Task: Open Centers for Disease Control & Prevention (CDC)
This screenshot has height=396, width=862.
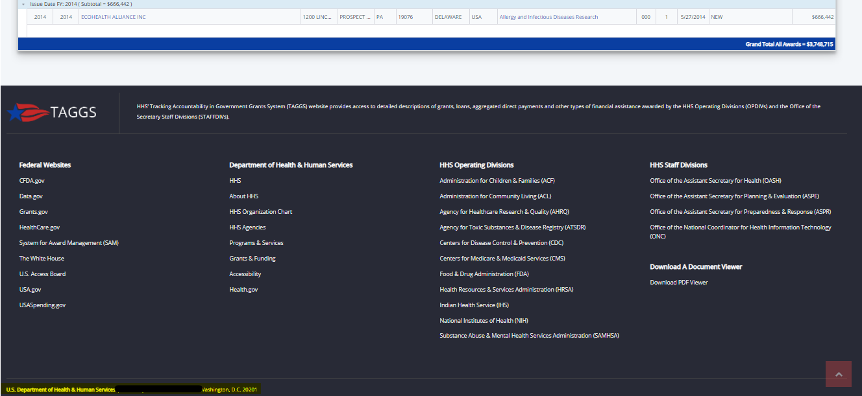Action: click(x=502, y=243)
